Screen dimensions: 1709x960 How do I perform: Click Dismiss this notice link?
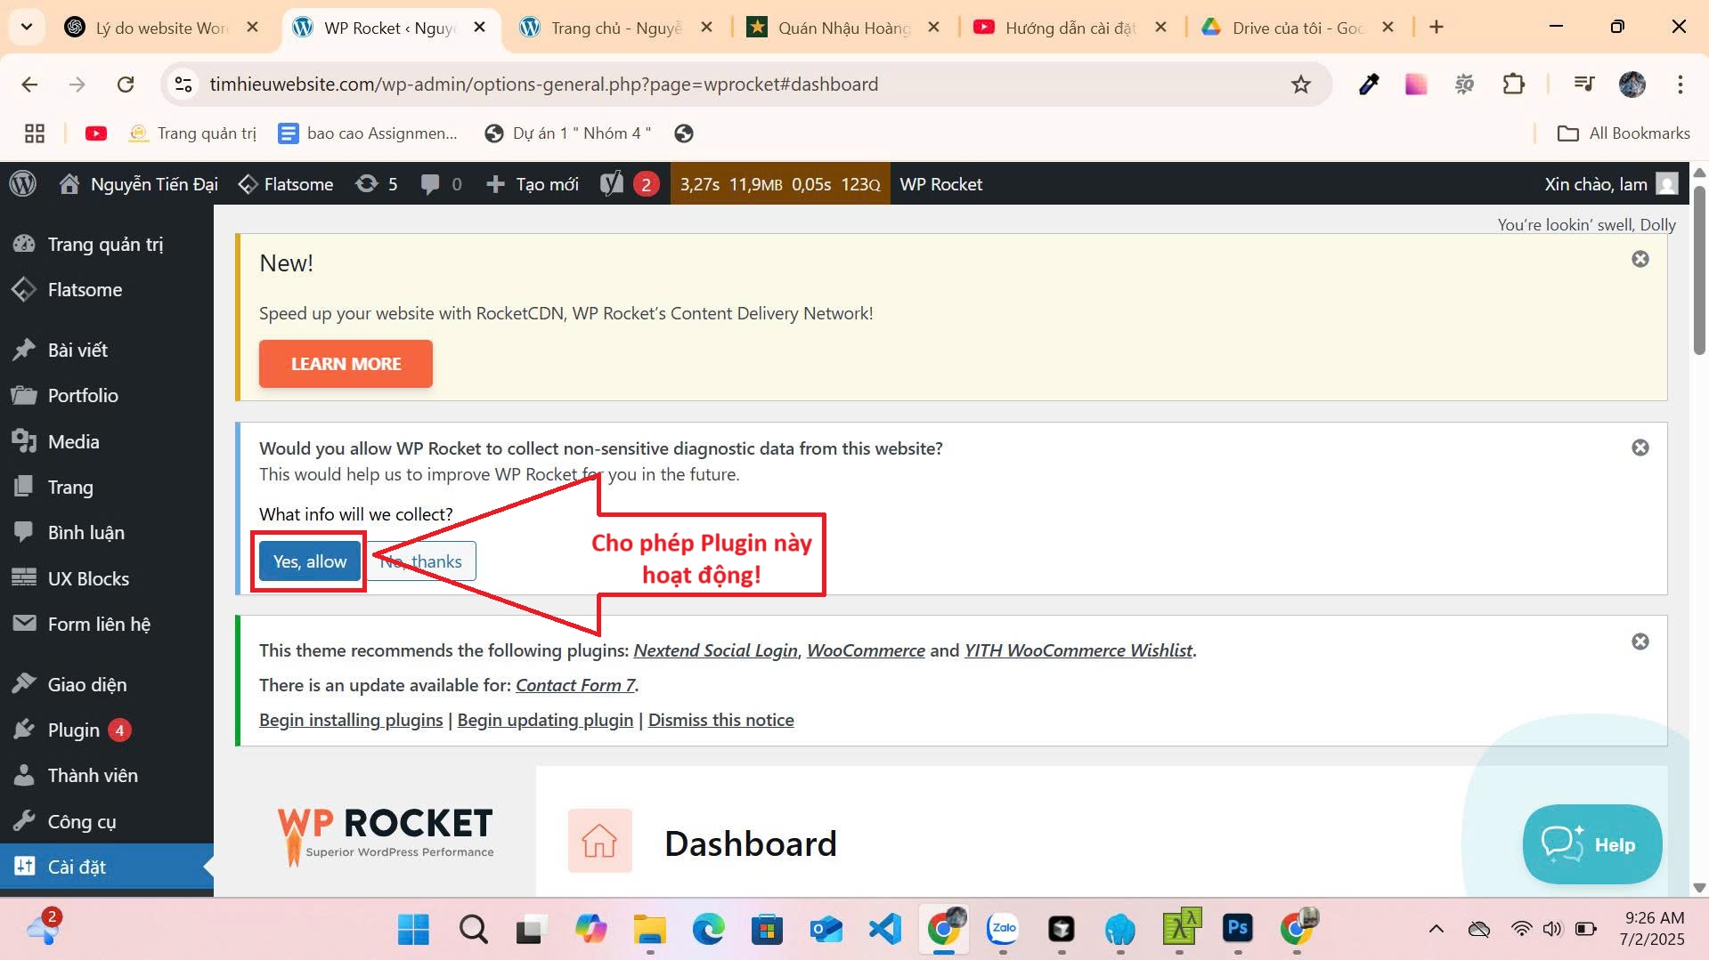[x=720, y=720]
